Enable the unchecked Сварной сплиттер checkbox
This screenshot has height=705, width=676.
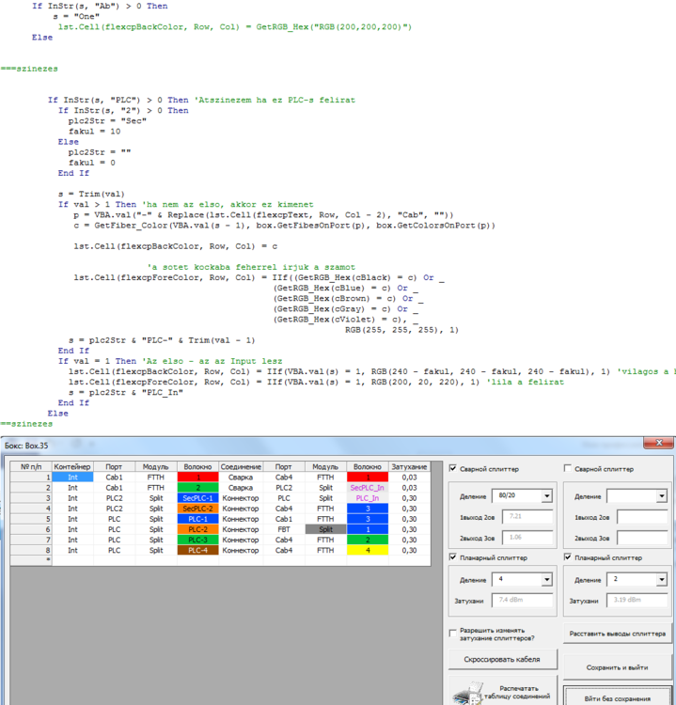point(567,468)
